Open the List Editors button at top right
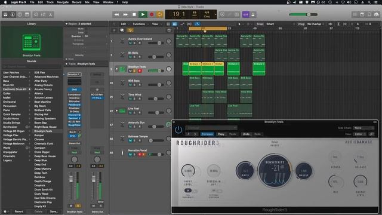Image resolution: width=382 pixels, height=215 pixels. point(355,14)
